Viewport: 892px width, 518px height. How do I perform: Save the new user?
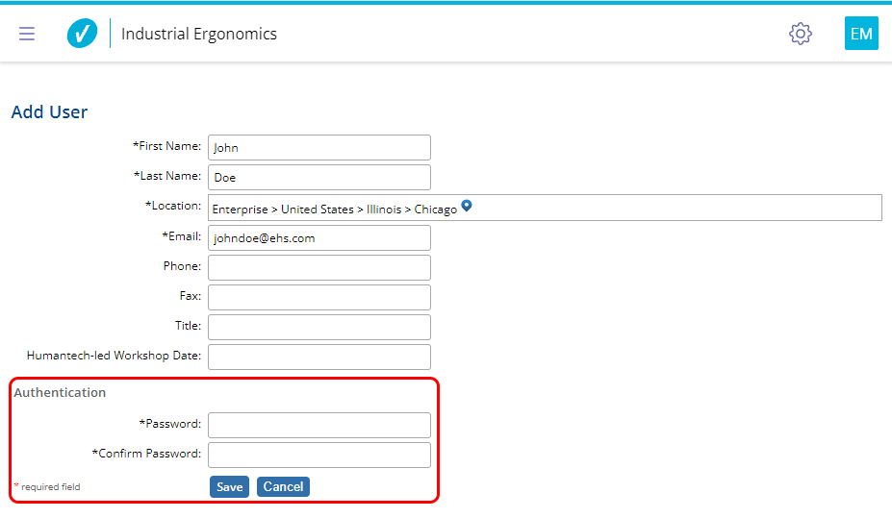(229, 486)
